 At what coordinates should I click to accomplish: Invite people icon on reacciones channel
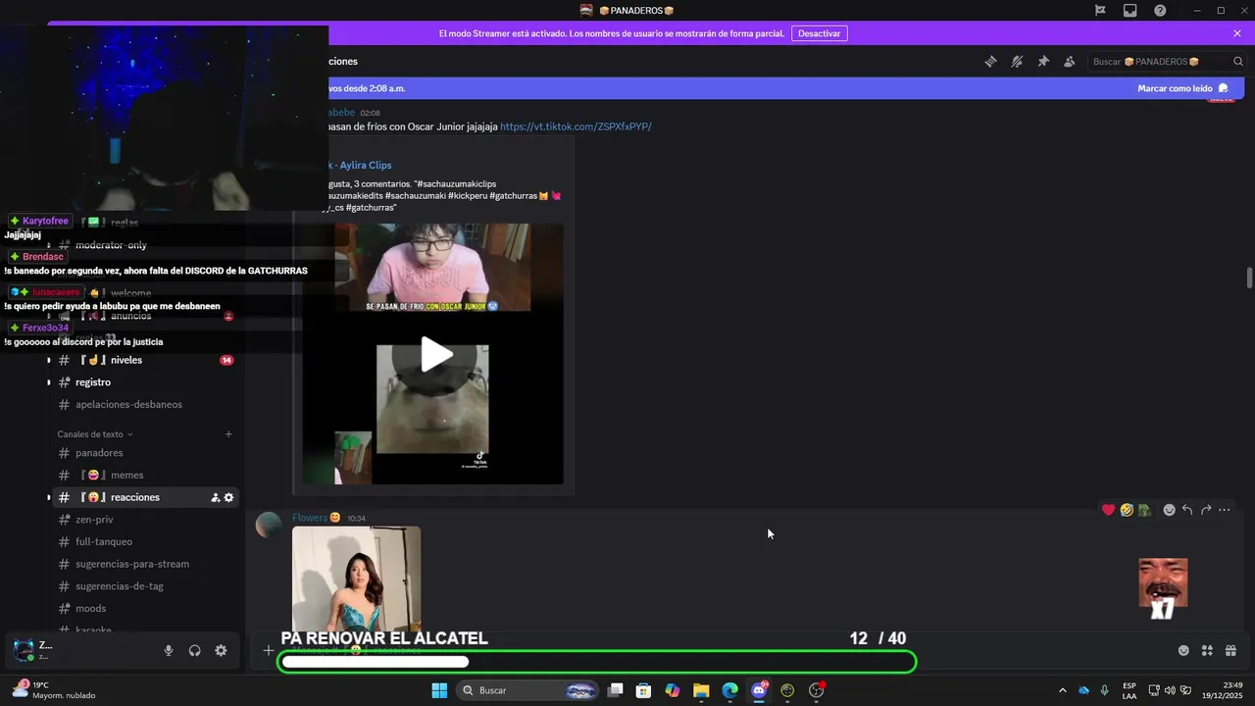click(x=215, y=498)
